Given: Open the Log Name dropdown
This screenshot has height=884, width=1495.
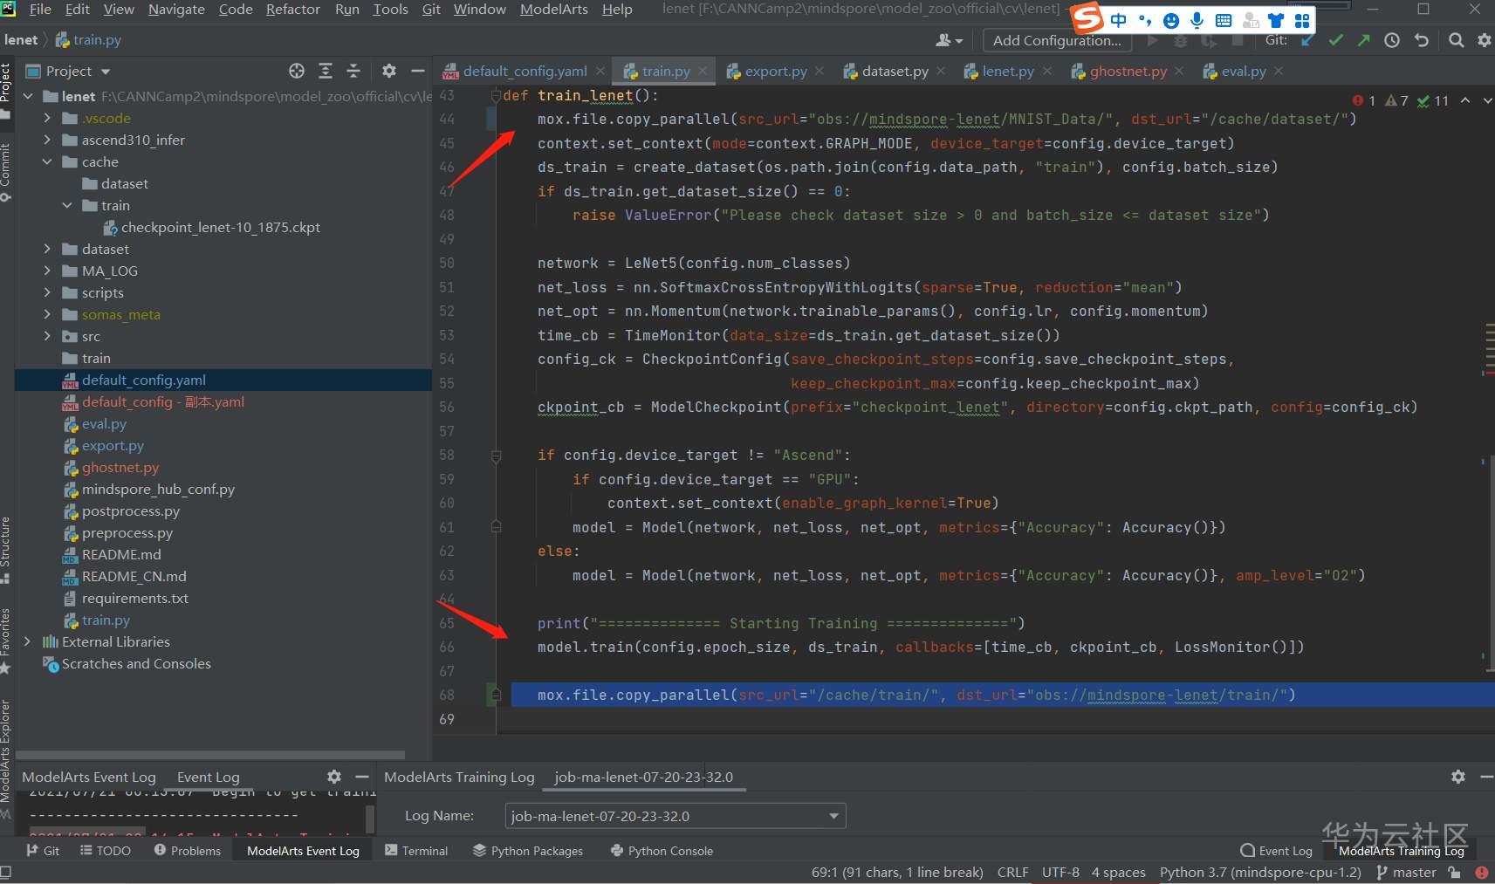Looking at the screenshot, I should coord(833,816).
